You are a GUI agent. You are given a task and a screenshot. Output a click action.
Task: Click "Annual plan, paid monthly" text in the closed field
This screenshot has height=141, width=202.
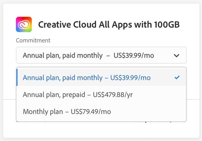(x=63, y=56)
